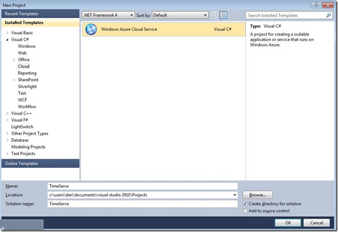Image resolution: width=338 pixels, height=232 pixels.
Task: Toggle Create directory for solution checkbox
Action: 245,204
